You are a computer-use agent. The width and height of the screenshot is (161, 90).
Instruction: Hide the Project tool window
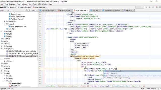click(x=36, y=10)
